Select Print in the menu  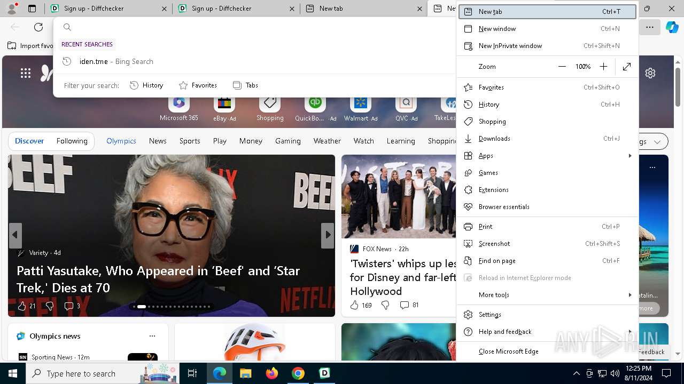[548, 227]
